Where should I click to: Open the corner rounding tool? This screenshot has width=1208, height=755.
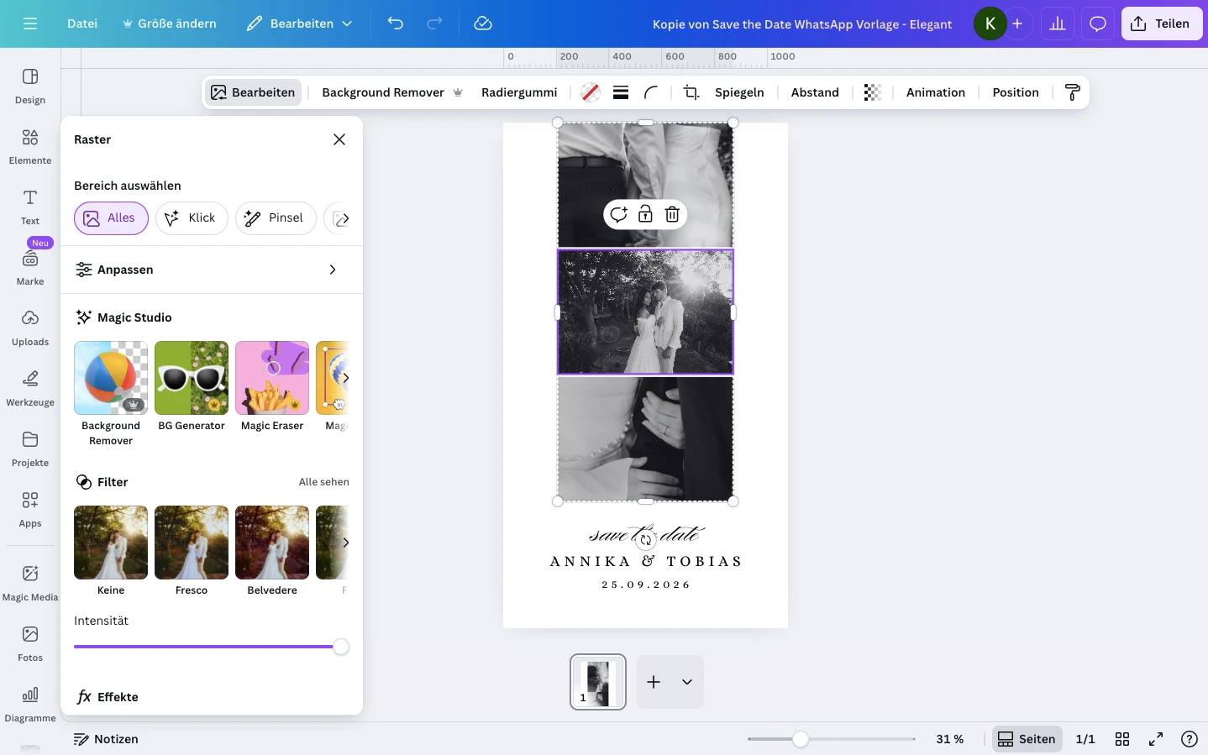pyautogui.click(x=651, y=92)
